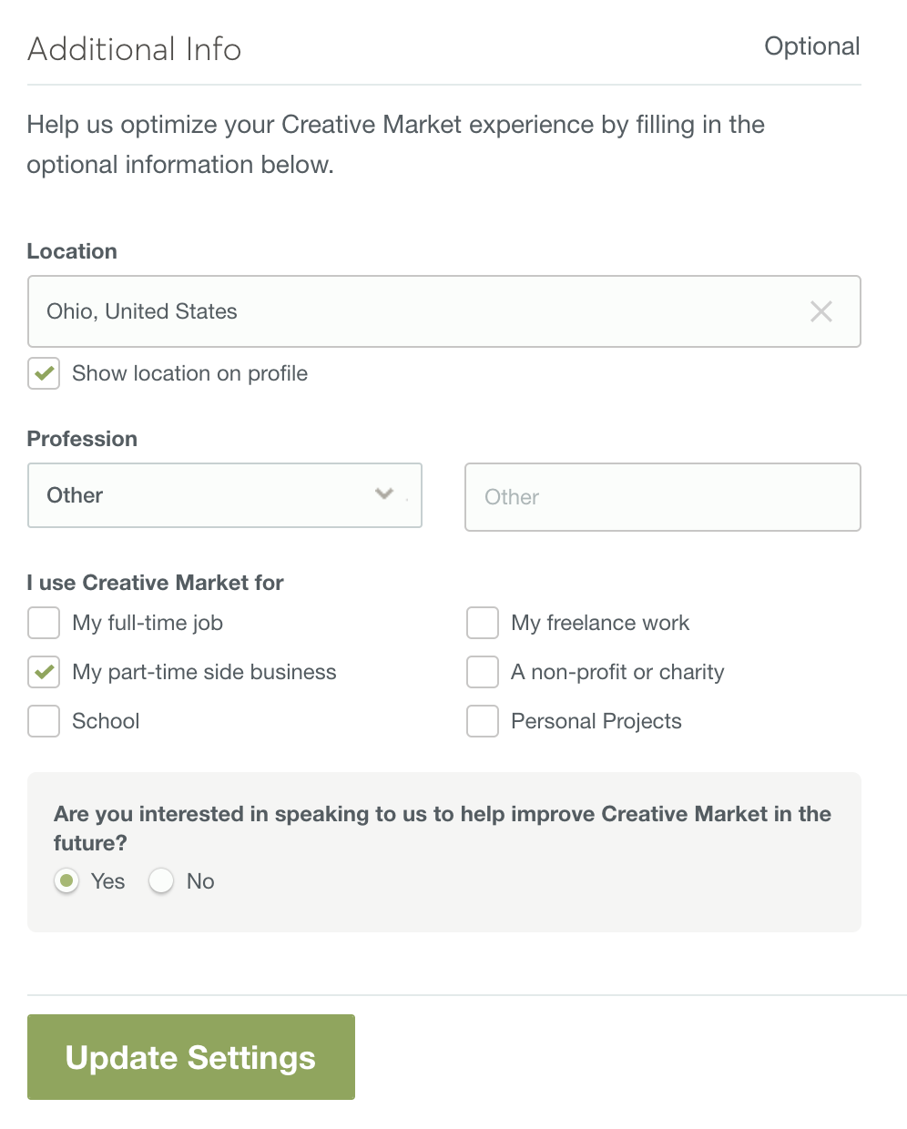
Task: Click the My freelance work label
Action: [600, 623]
